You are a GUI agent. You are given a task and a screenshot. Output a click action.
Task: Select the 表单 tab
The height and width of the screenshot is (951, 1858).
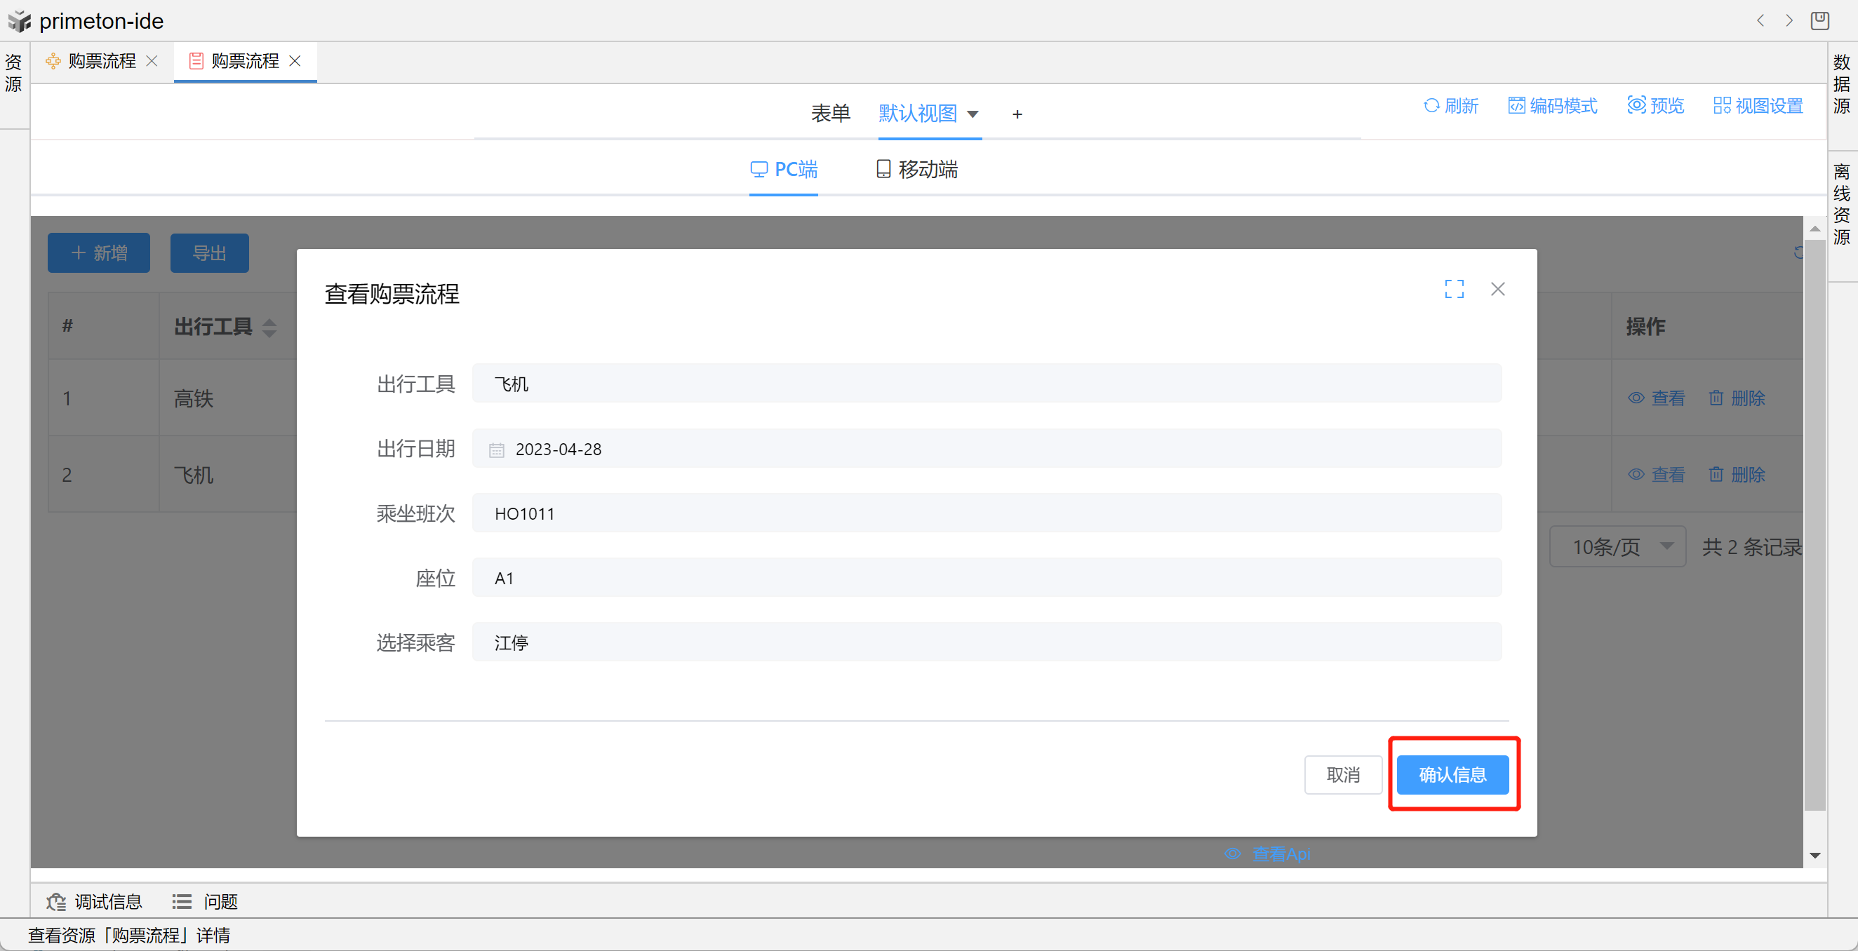click(830, 113)
